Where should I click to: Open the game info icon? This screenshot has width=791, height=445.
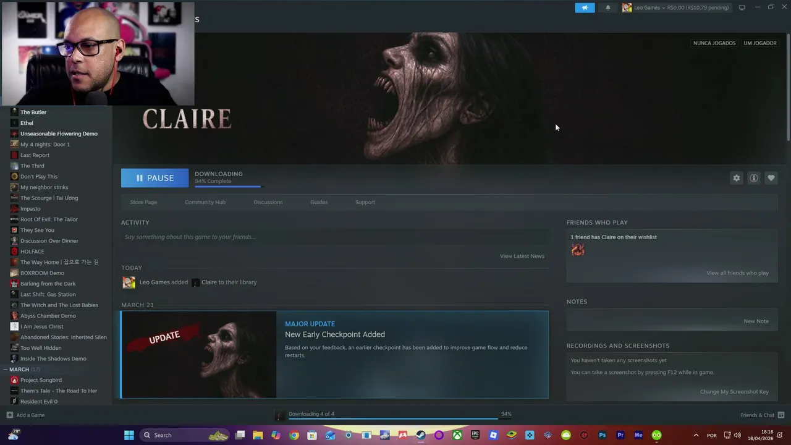[754, 178]
